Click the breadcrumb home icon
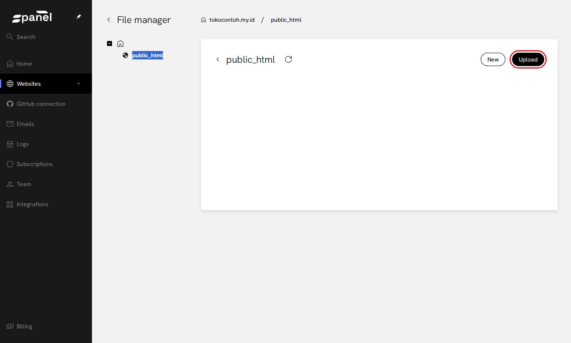Viewport: 571px width, 343px height. click(204, 20)
